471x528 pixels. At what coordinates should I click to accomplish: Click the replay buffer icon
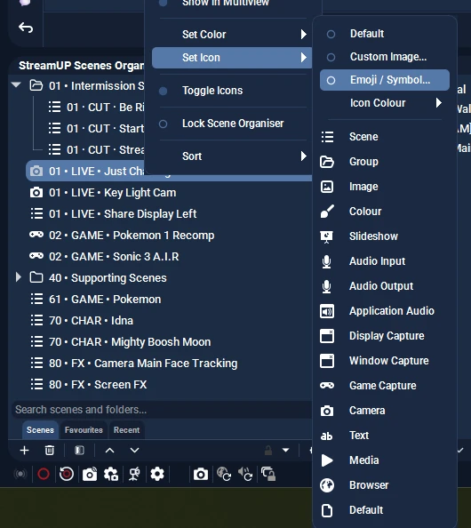point(67,474)
